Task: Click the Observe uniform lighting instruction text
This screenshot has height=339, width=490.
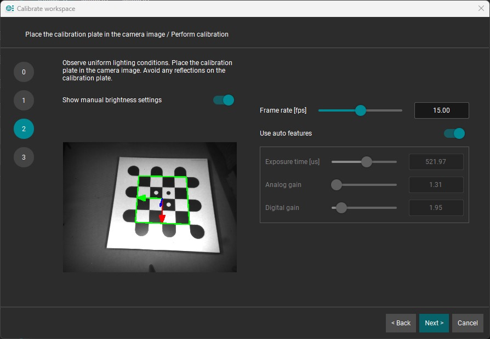Action: [x=147, y=71]
